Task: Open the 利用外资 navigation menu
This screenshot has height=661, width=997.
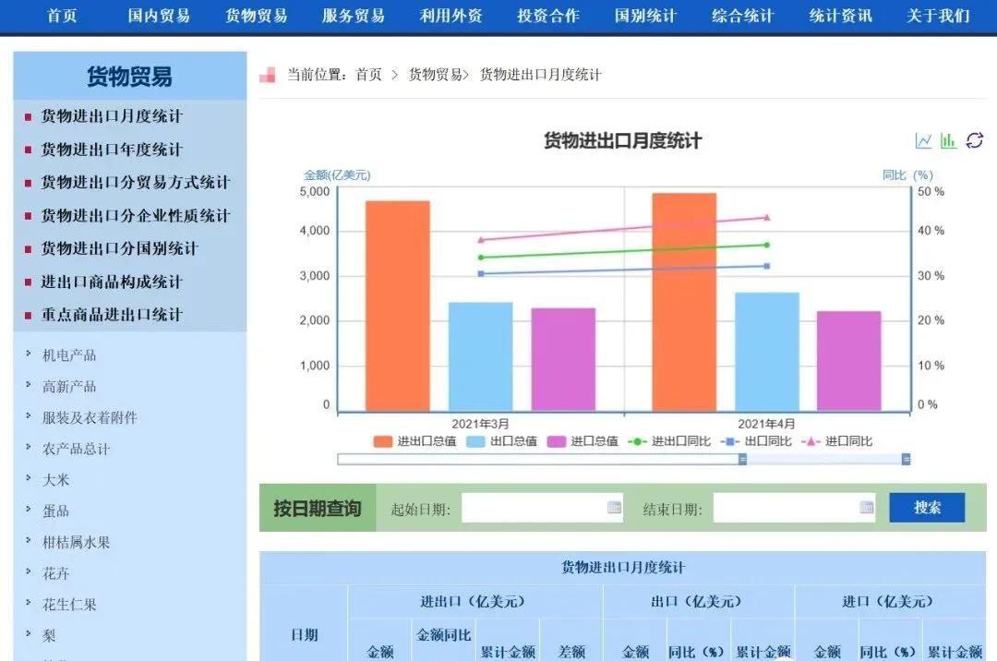Action: point(450,15)
